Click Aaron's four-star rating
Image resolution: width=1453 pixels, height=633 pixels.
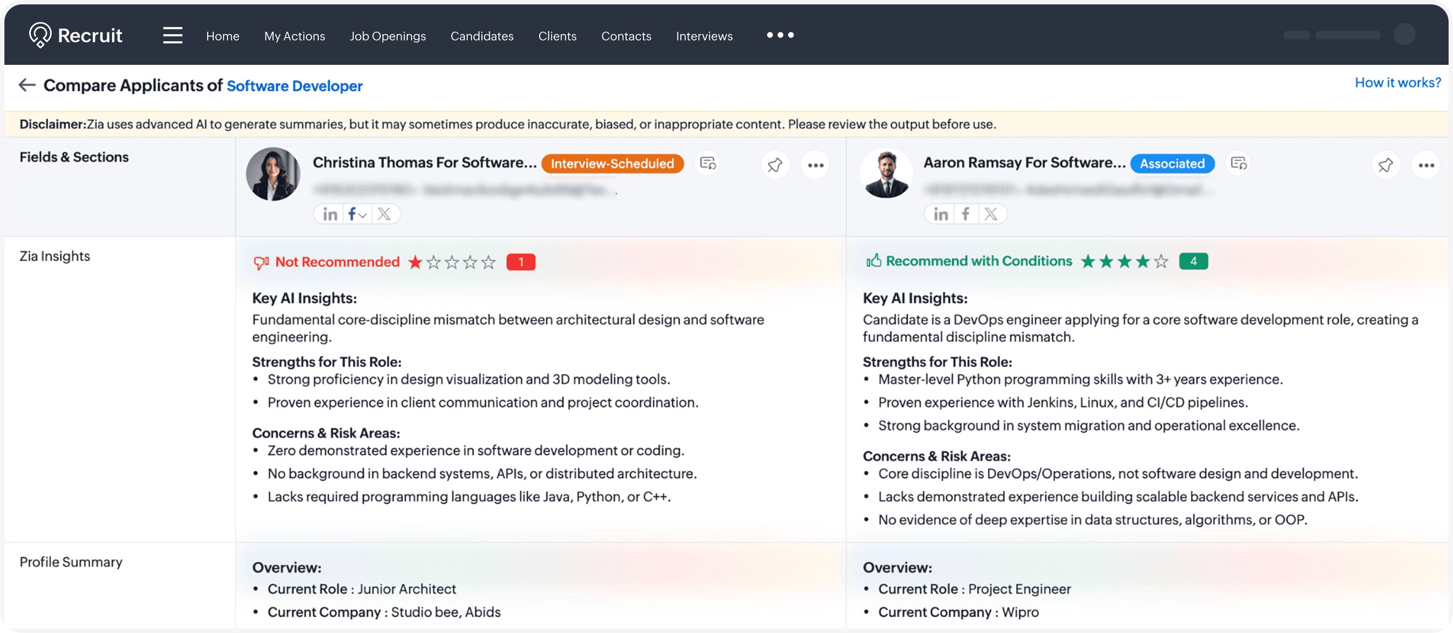1124,261
